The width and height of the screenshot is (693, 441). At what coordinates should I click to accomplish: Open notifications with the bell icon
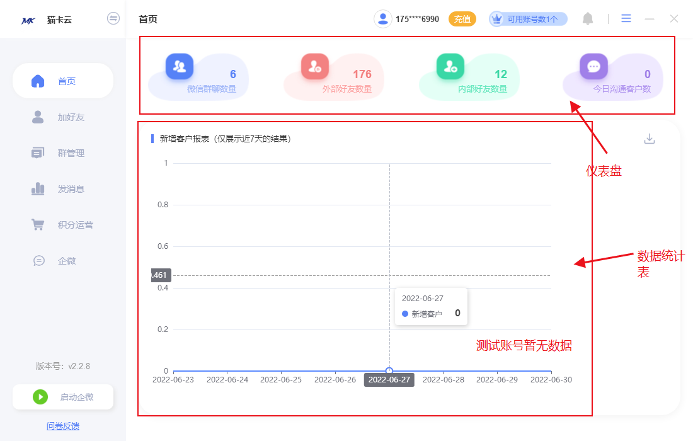(x=587, y=18)
